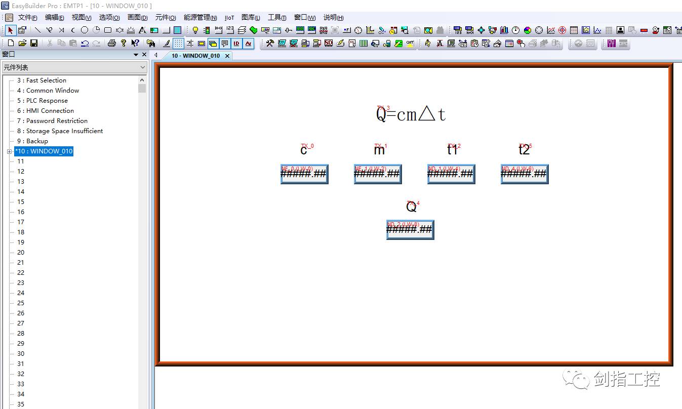Toggle the object address display button
Screen dimensions: 682x409
249,44
